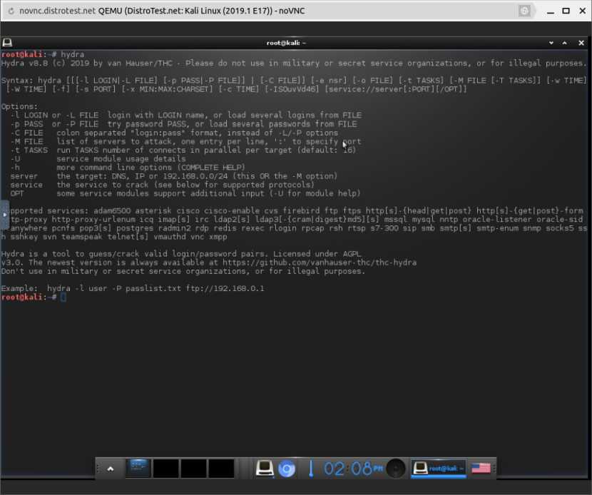Viewport: 592px width, 495px height.
Task: Click 'Don't use in military' line
Action: click(183, 271)
